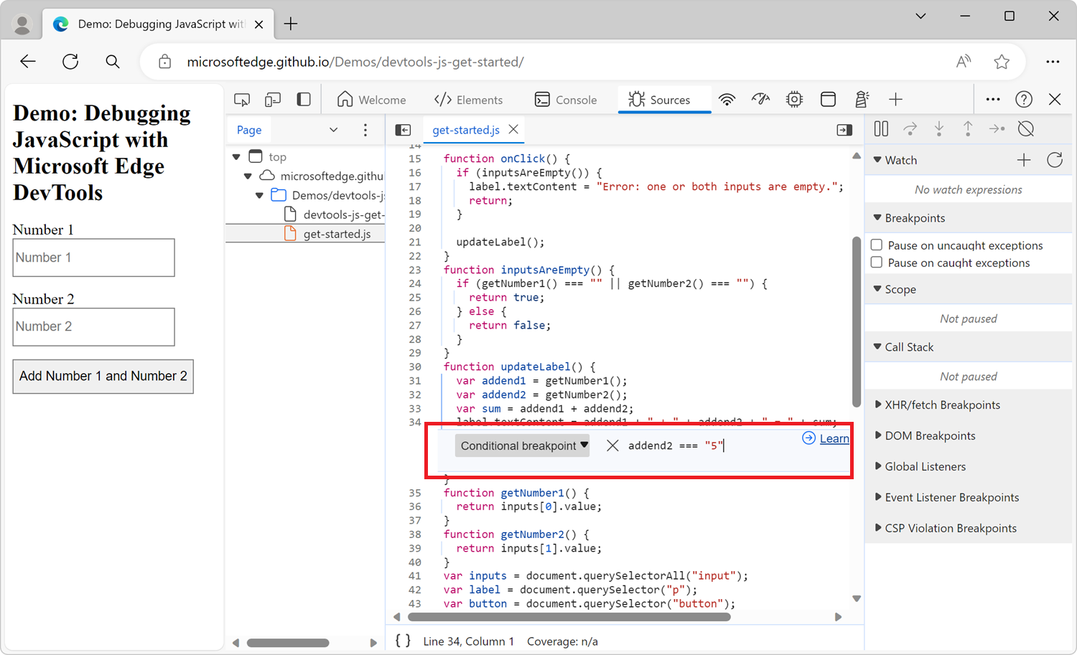Click the Pause script execution icon
Image resolution: width=1077 pixels, height=655 pixels.
[x=881, y=128]
